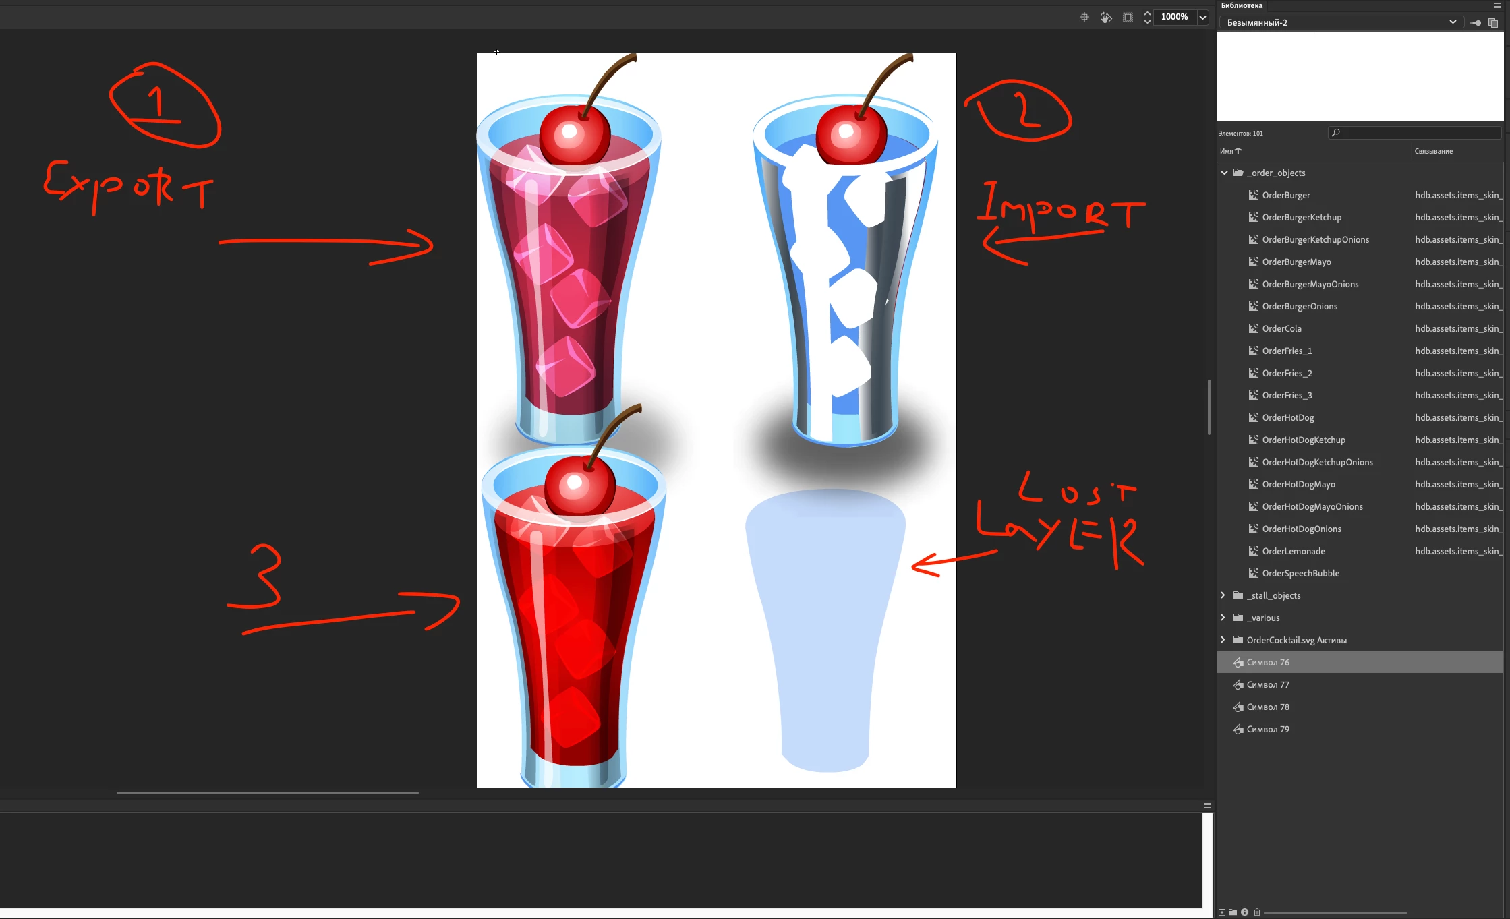Select the OrderCola symbol
1510x919 pixels.
click(1281, 328)
